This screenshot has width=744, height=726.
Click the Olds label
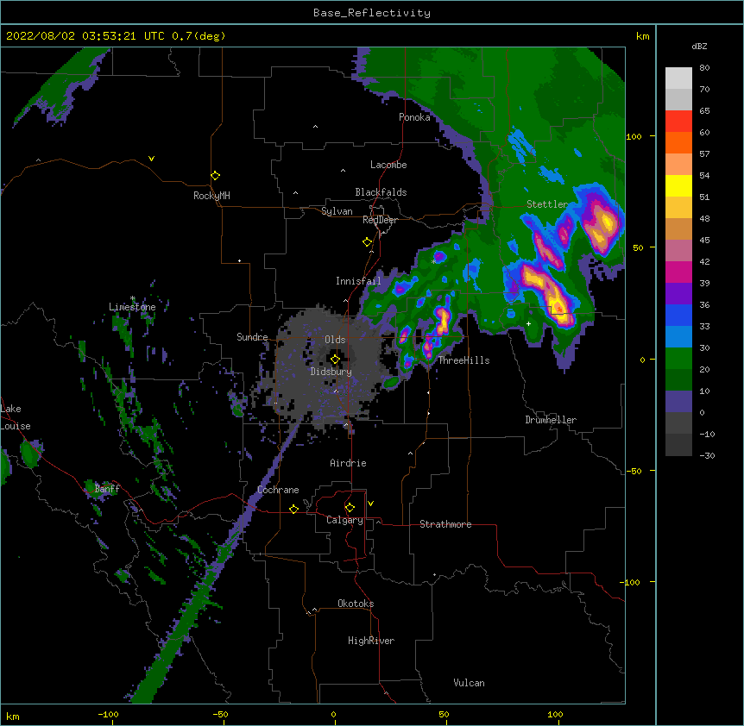(335, 340)
